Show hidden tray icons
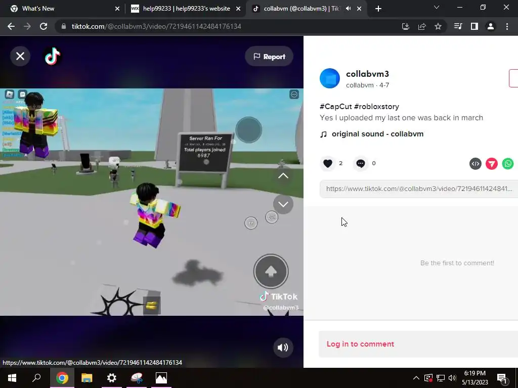 pyautogui.click(x=416, y=378)
